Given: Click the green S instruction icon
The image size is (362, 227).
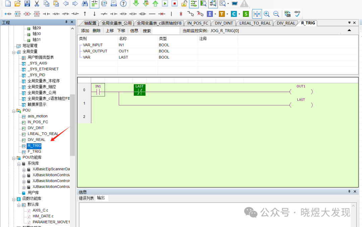Looking at the screenshot, I should pyautogui.click(x=246, y=14).
